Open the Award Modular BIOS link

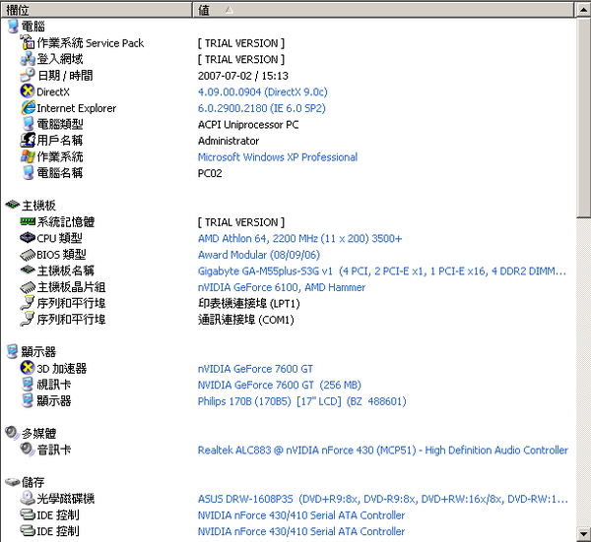pyautogui.click(x=259, y=255)
